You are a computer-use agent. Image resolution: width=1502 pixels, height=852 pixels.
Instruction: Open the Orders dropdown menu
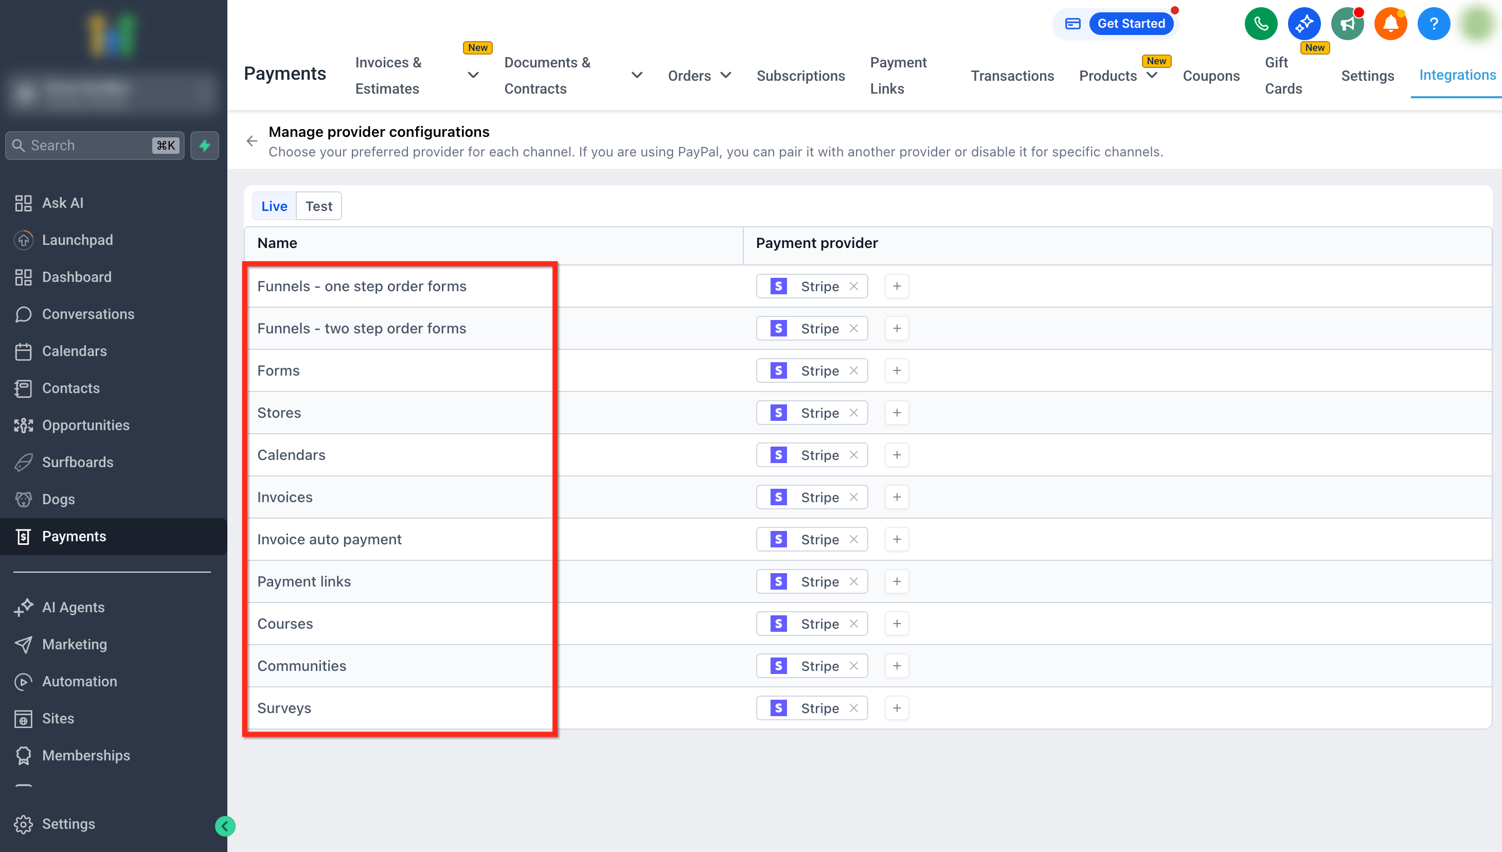699,76
